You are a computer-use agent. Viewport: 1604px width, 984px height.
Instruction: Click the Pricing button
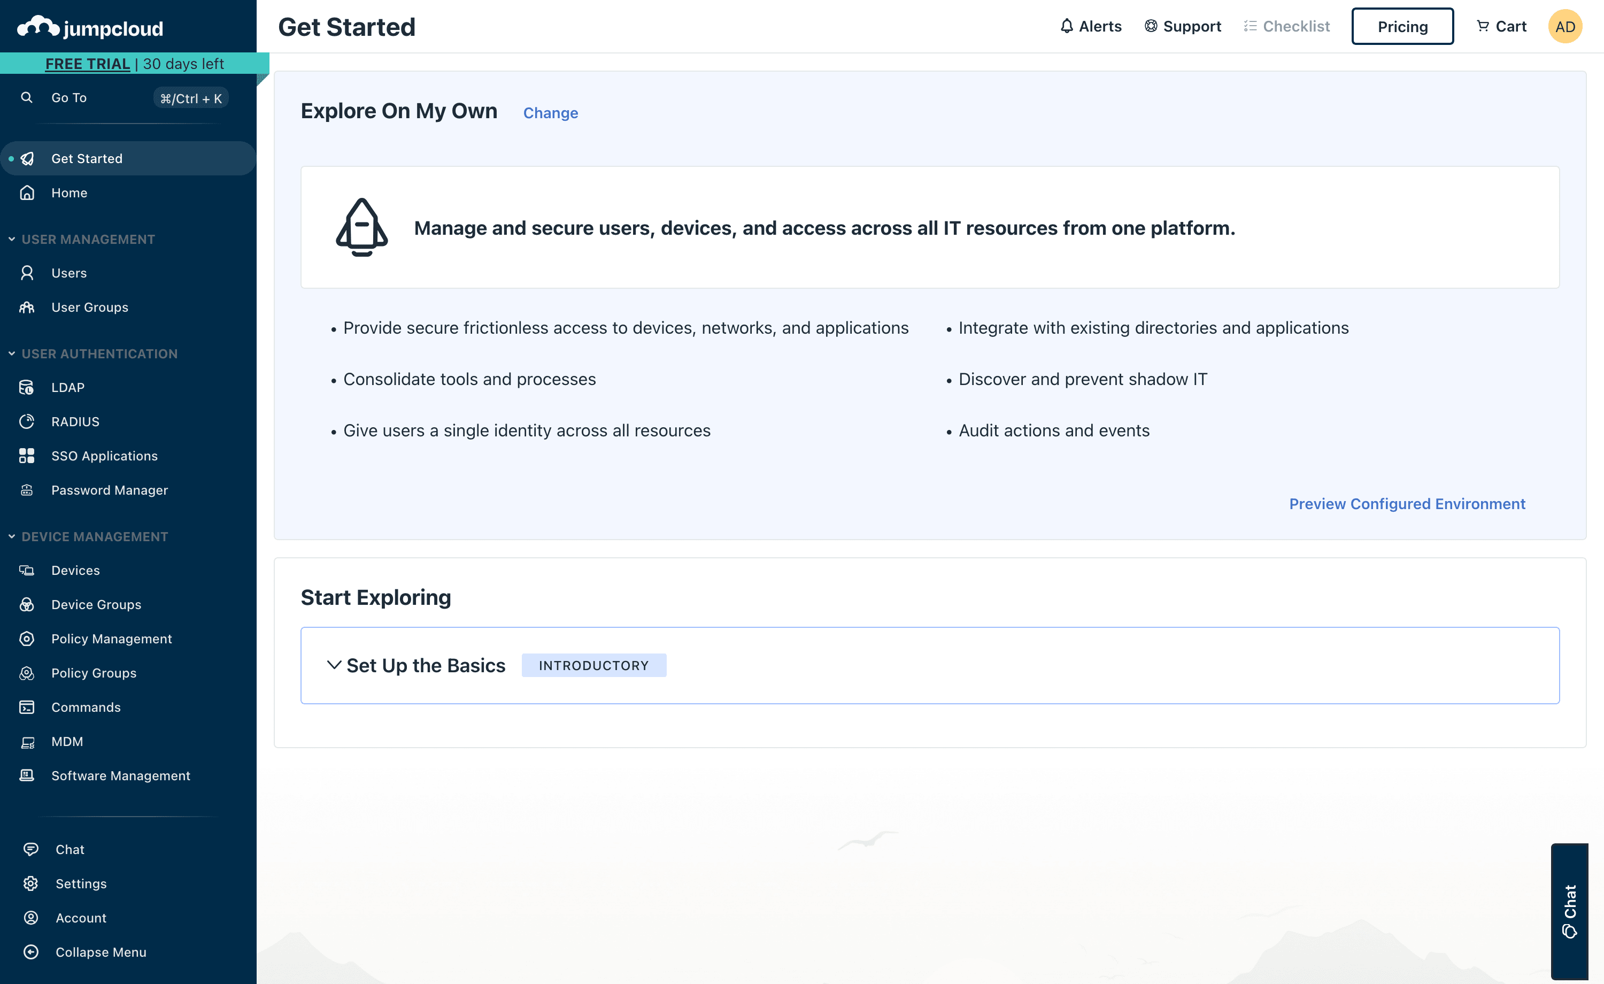(x=1401, y=27)
